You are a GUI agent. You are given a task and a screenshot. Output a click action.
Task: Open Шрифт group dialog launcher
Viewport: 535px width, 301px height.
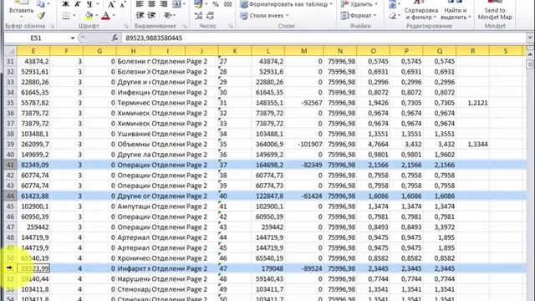[x=126, y=26]
